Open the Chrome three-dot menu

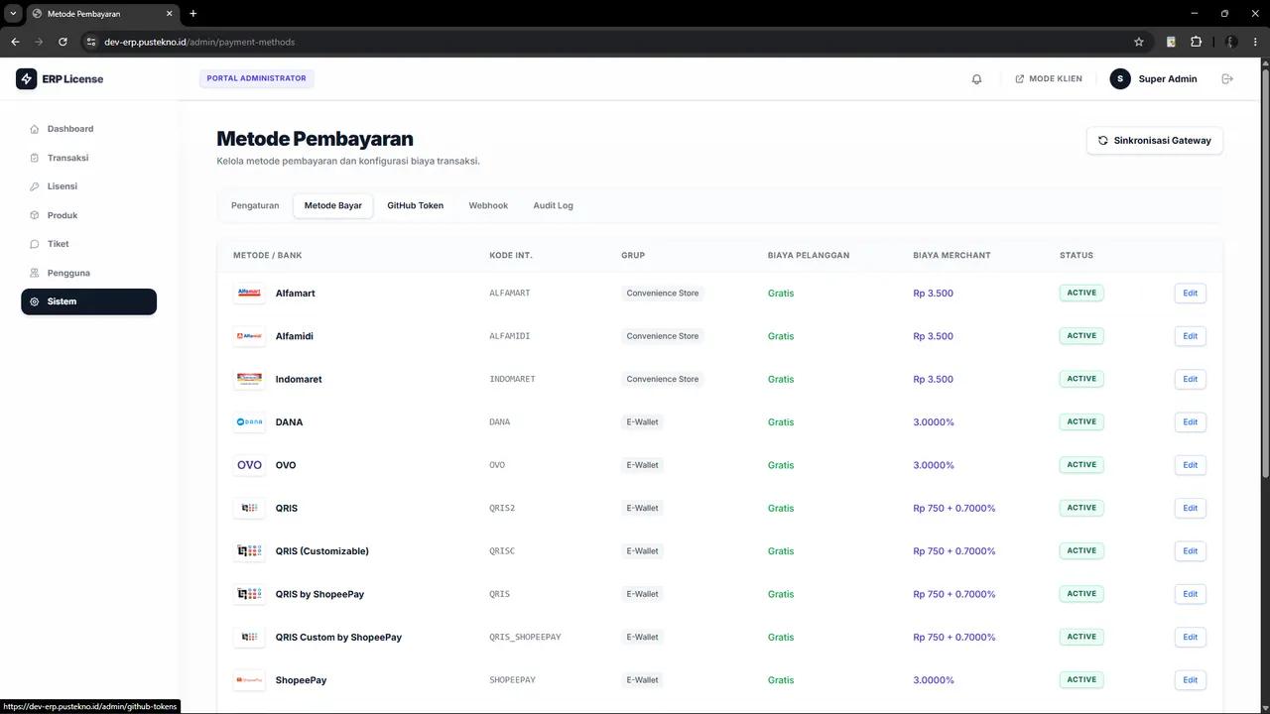point(1255,42)
